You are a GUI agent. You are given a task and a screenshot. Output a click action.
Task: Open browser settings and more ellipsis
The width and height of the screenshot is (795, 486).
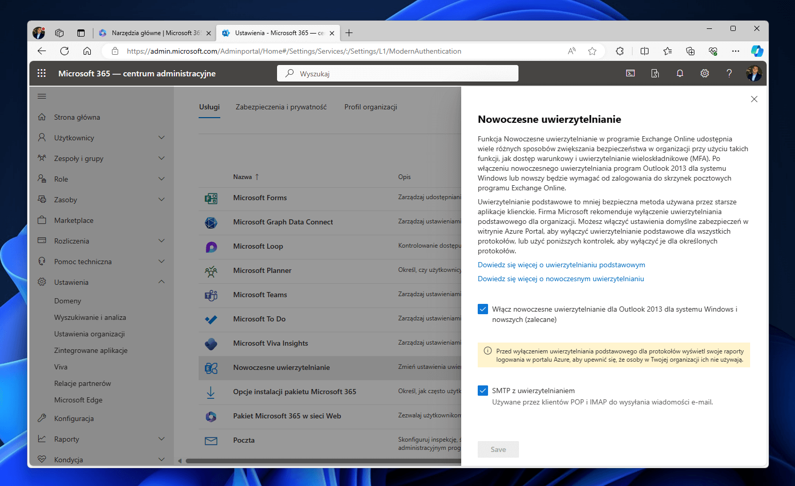click(736, 51)
